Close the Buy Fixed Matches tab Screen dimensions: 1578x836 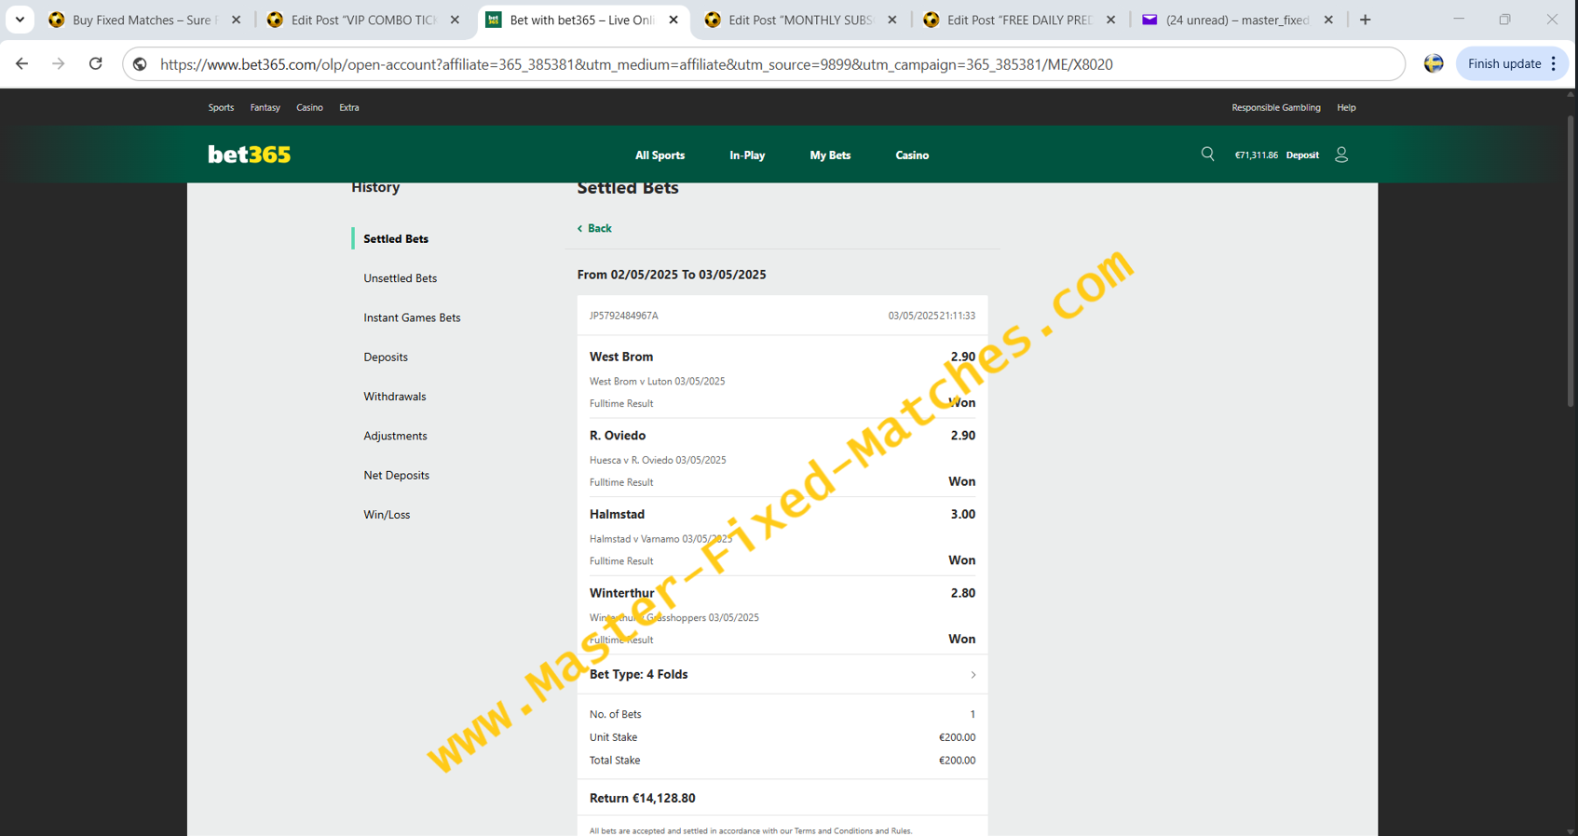pos(236,20)
